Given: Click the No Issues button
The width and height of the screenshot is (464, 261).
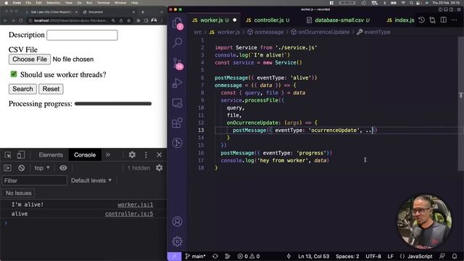Looking at the screenshot, I should tap(18, 193).
